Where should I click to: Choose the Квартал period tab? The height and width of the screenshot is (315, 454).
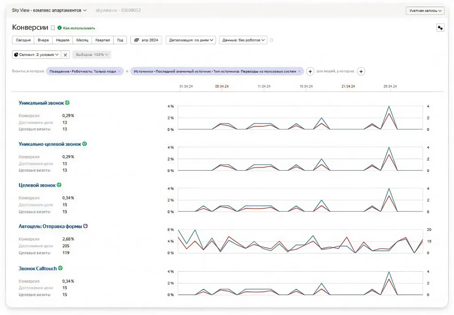102,40
